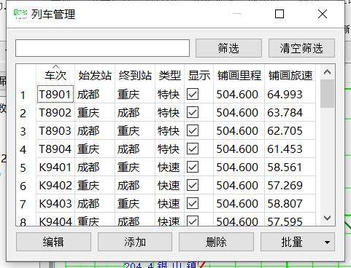The width and height of the screenshot is (351, 268).
Task: Click the vertical scrollbar thumb of table
Action: pyautogui.click(x=327, y=93)
